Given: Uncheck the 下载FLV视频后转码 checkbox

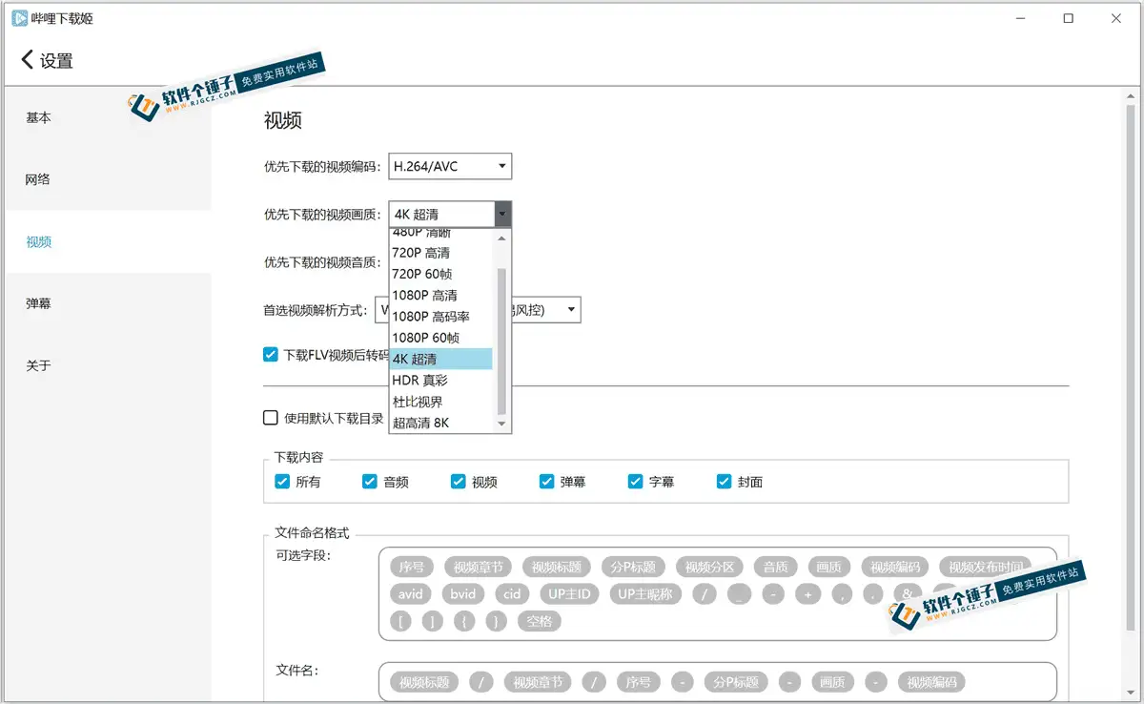Looking at the screenshot, I should (x=271, y=355).
